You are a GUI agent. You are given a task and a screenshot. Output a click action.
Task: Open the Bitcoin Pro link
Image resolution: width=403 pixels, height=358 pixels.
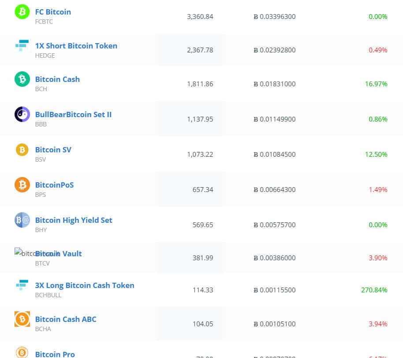pos(55,354)
